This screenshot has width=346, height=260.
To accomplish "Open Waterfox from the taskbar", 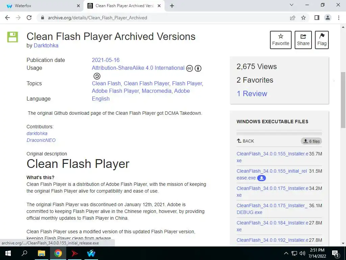I will (x=91, y=253).
